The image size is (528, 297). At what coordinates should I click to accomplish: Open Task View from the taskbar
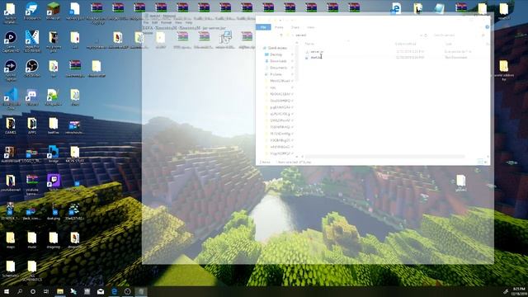[x=46, y=291]
